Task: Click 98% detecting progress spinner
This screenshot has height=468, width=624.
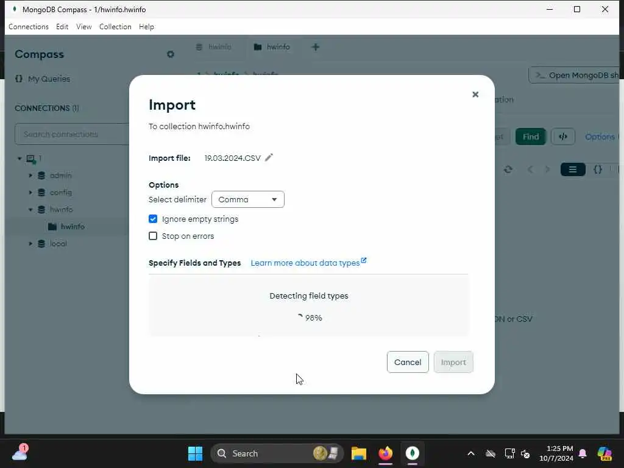Action: [x=309, y=317]
